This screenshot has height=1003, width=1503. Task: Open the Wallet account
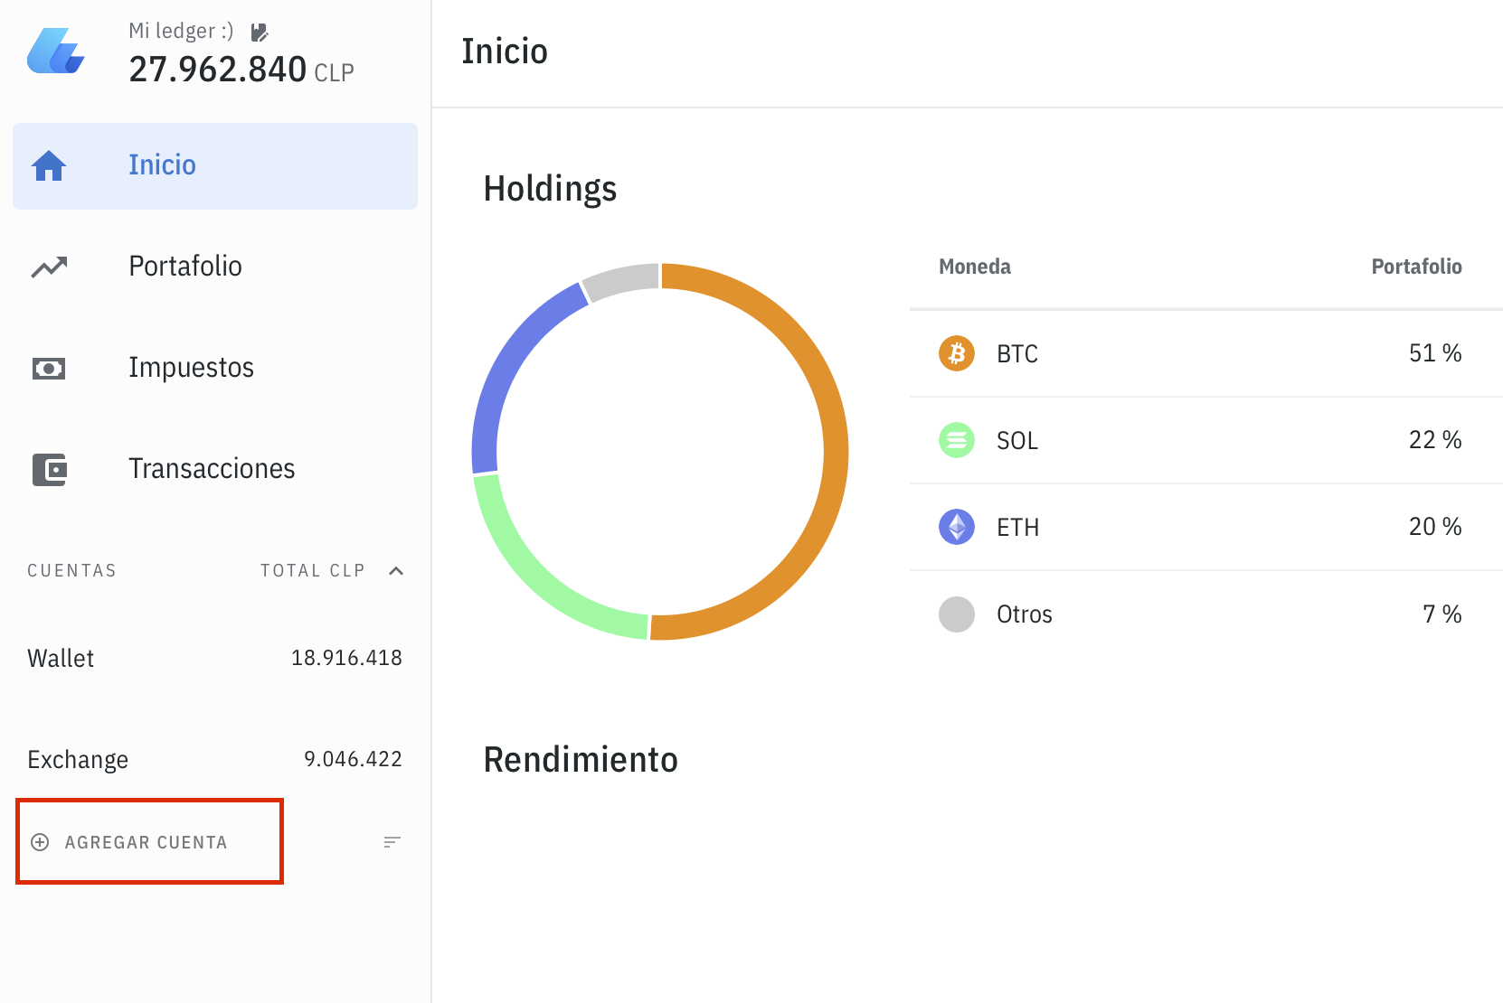(x=215, y=658)
